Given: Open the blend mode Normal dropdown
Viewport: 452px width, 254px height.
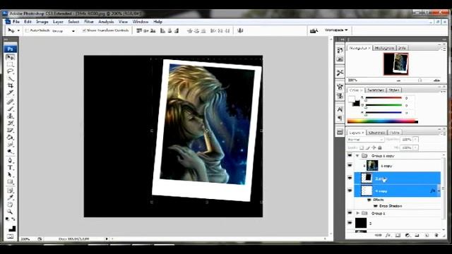Looking at the screenshot, I should (x=366, y=140).
